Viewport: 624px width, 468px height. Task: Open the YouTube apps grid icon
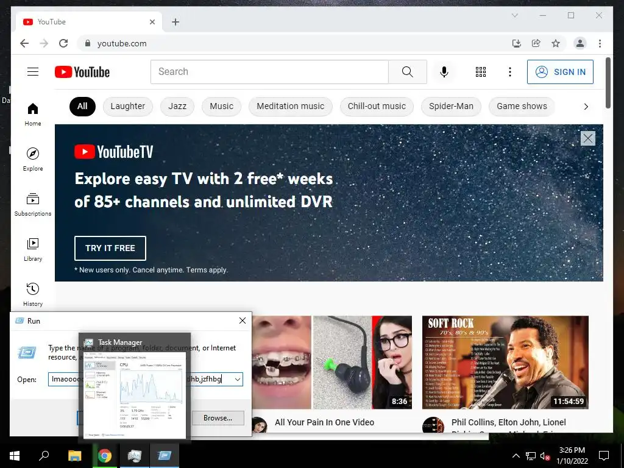click(x=480, y=72)
